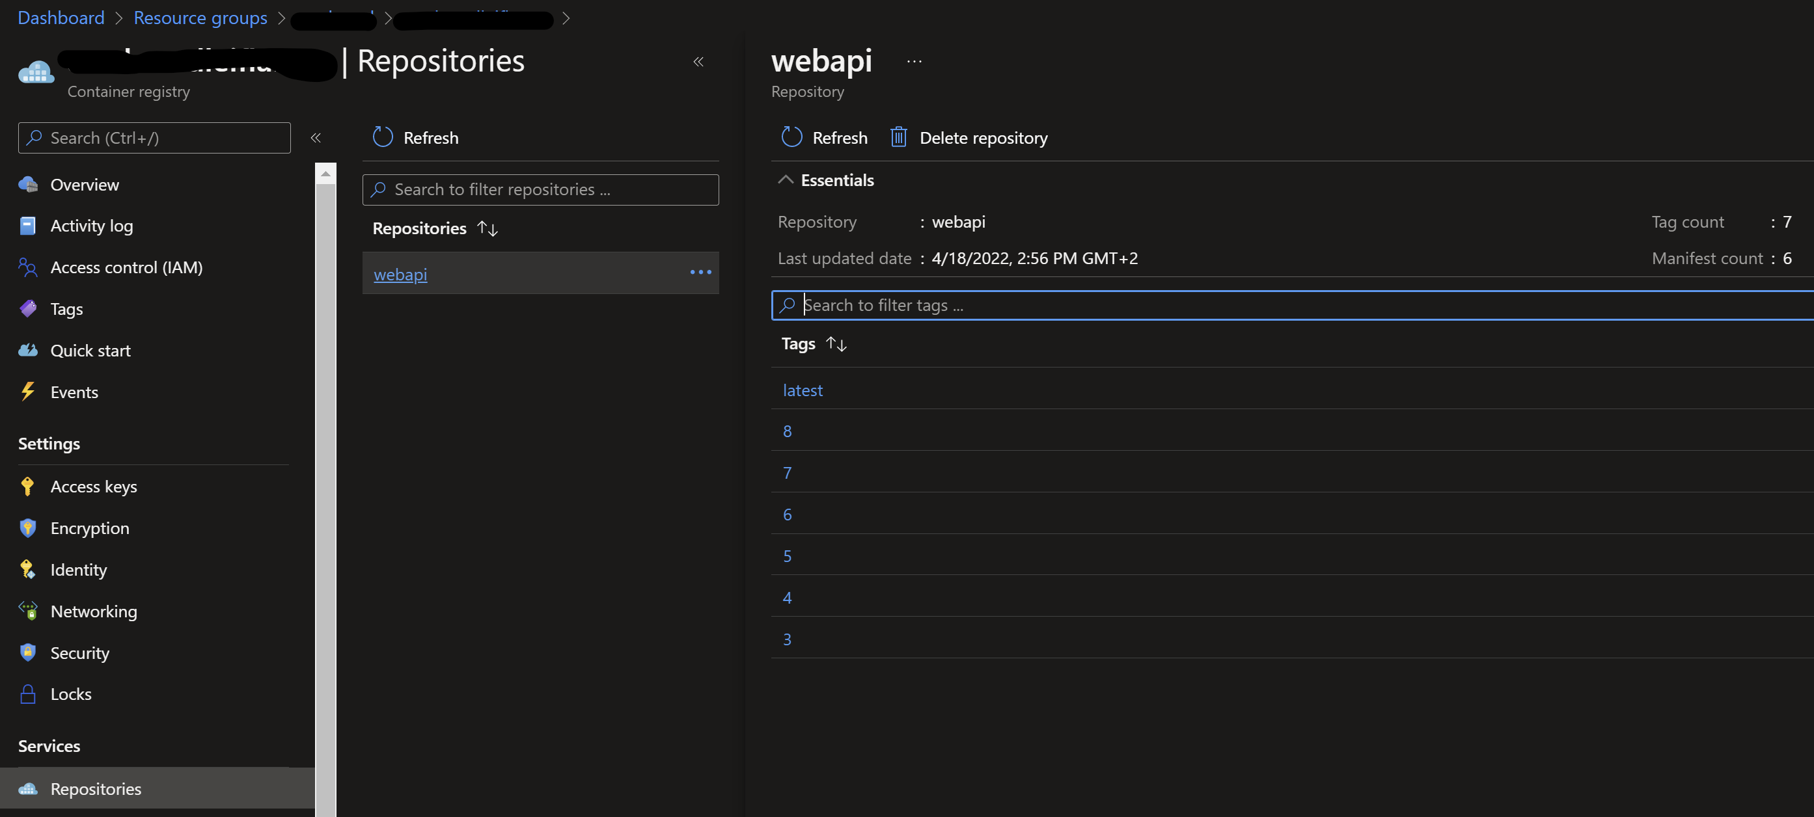Open the Locks settings icon
The width and height of the screenshot is (1814, 817).
[27, 694]
